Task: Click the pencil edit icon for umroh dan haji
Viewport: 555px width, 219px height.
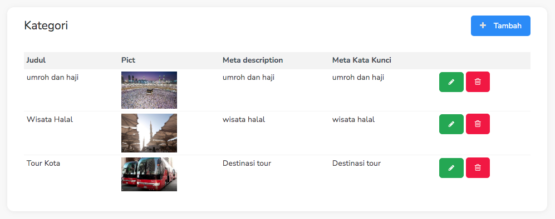Action: [451, 82]
